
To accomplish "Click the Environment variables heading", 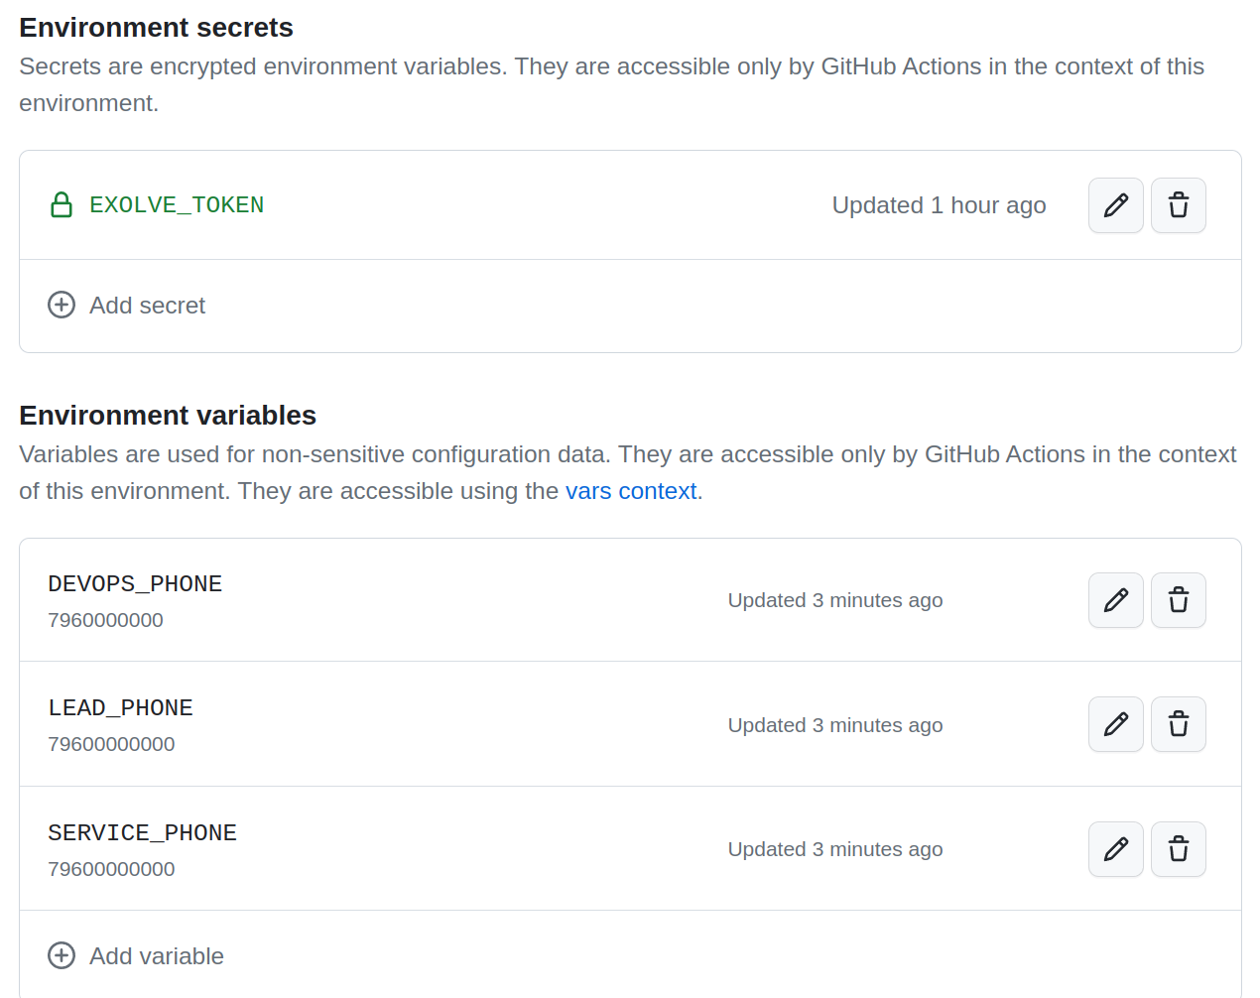I will pyautogui.click(x=168, y=415).
